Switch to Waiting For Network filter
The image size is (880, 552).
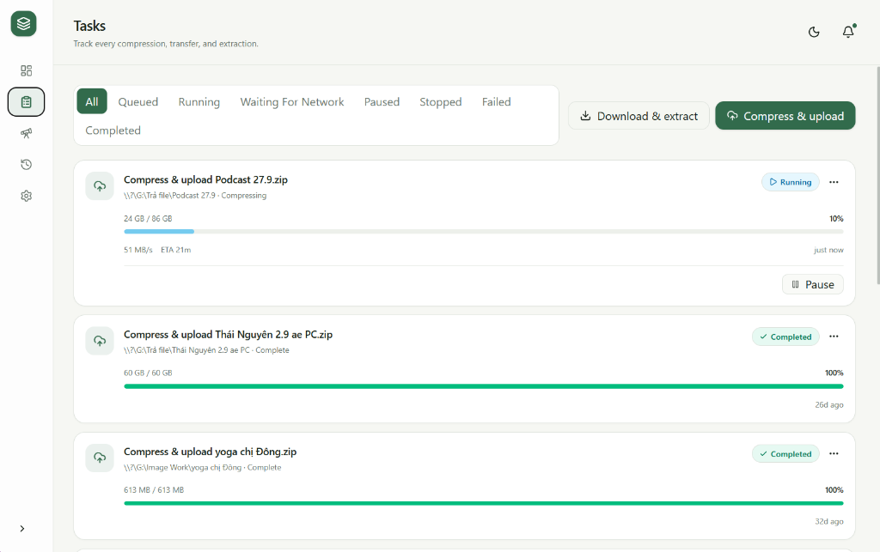tap(292, 102)
